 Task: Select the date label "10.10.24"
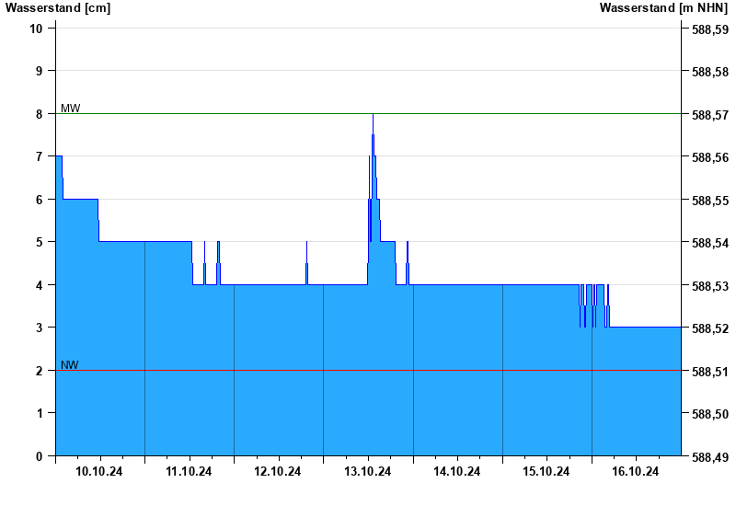tap(99, 471)
